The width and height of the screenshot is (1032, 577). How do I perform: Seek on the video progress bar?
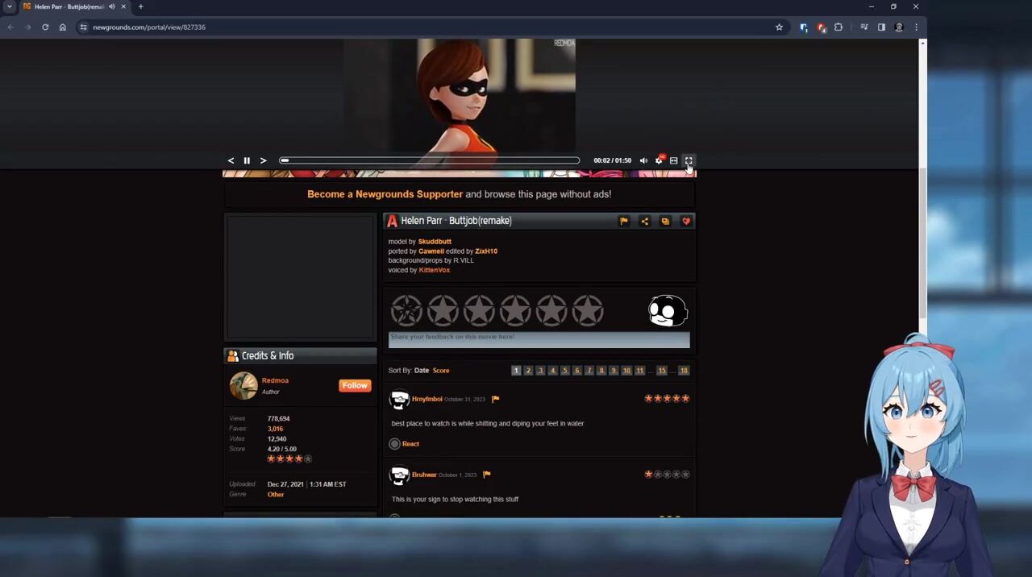(x=430, y=160)
